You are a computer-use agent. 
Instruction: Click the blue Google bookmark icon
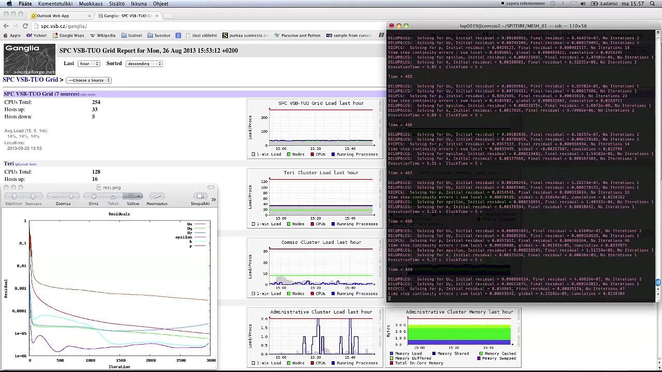click(178, 36)
